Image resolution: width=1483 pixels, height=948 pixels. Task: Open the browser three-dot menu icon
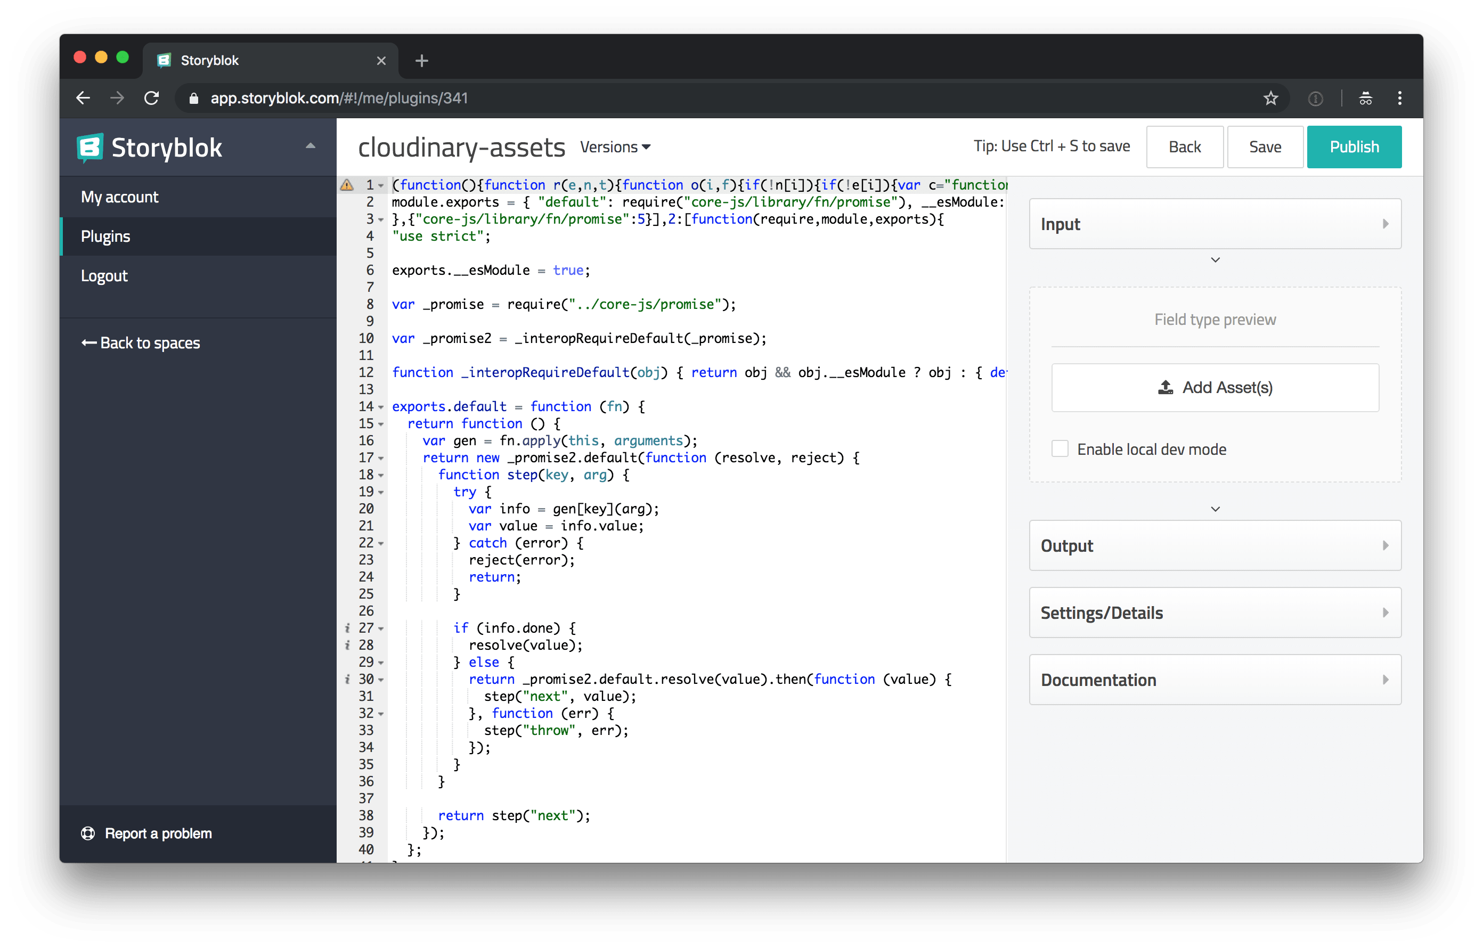click(1399, 98)
